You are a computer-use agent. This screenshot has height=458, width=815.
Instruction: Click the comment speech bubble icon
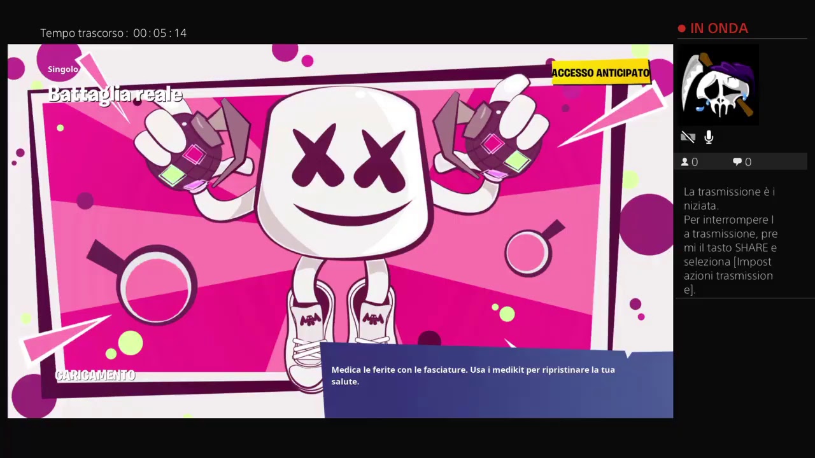(737, 162)
